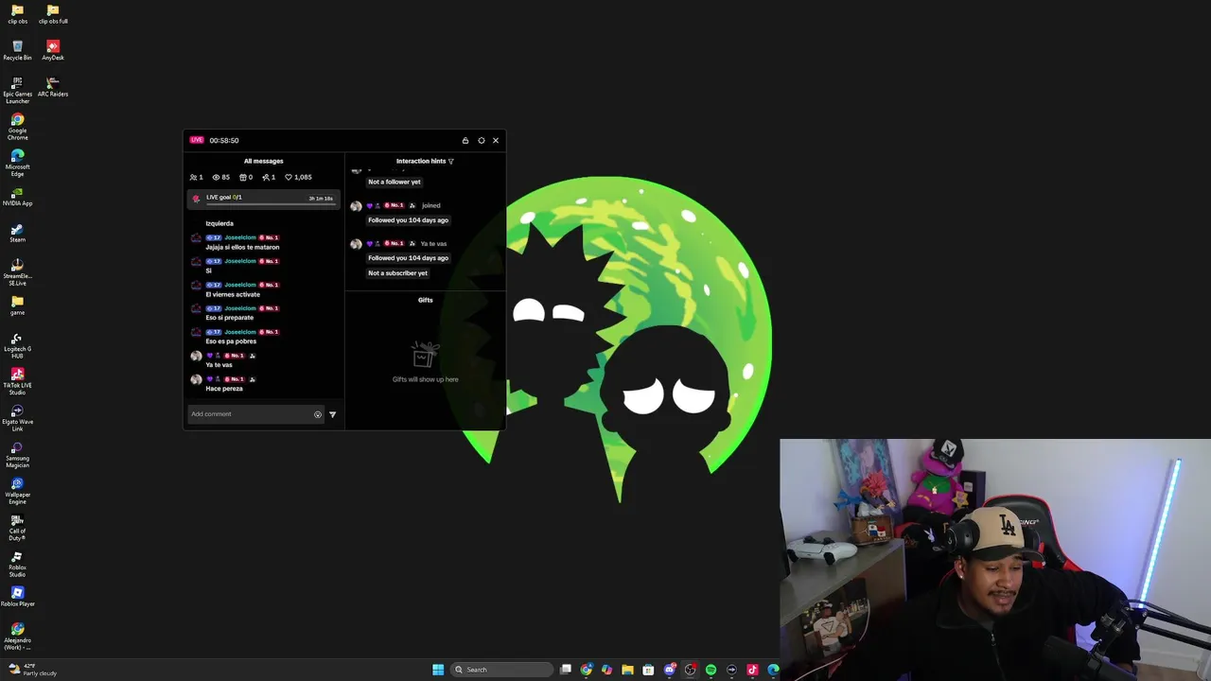Screen dimensions: 1211x681
Task: Select the Samsung Magician shortcut
Action: tap(17, 454)
